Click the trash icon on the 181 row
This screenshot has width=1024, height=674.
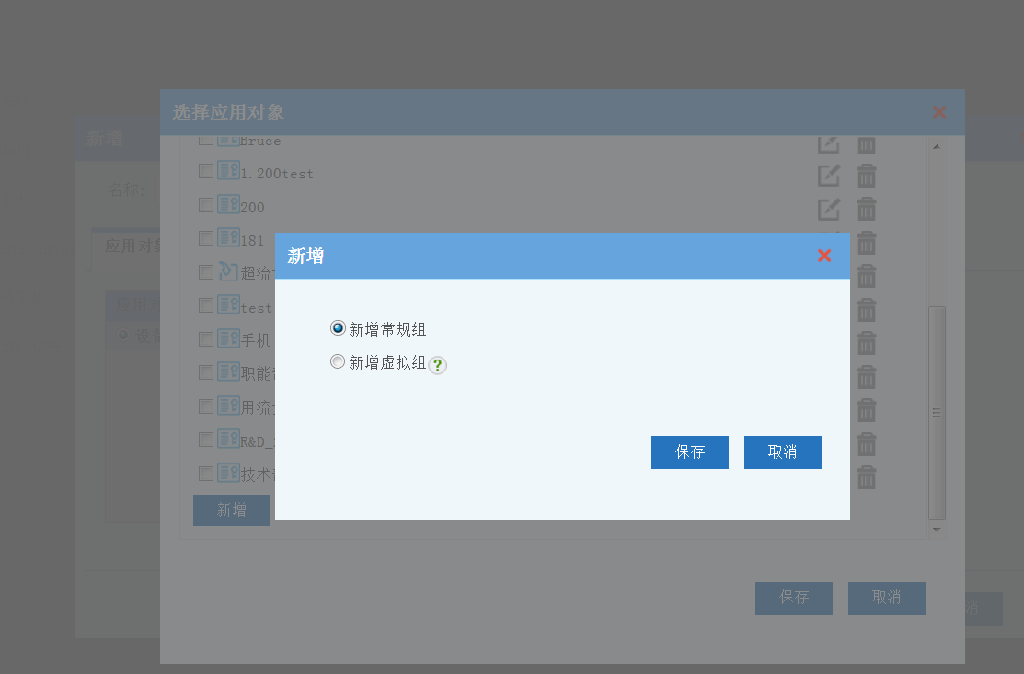[867, 243]
